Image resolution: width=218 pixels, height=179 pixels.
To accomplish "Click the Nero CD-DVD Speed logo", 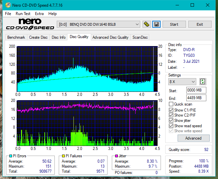I will (30, 24).
